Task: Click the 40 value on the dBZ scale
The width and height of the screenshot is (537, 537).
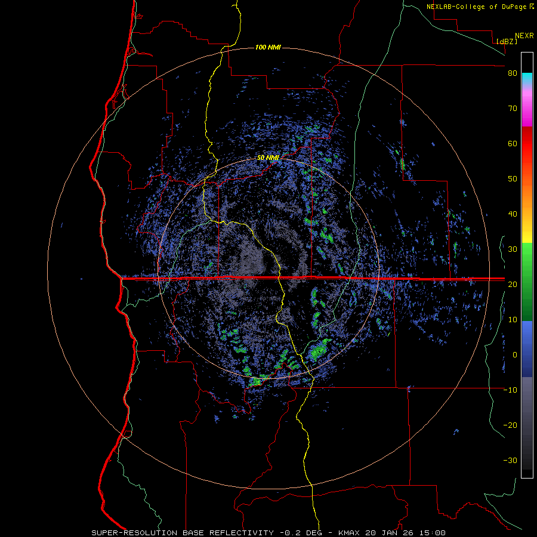Action: tap(513, 214)
